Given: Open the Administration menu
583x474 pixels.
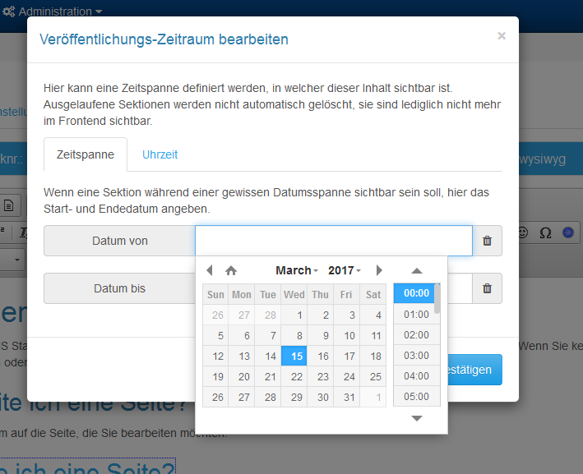Looking at the screenshot, I should coord(53,12).
